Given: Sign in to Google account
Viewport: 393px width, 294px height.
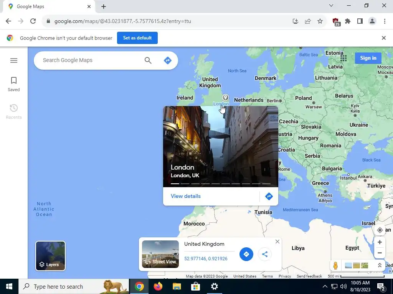Looking at the screenshot, I should tap(368, 58).
